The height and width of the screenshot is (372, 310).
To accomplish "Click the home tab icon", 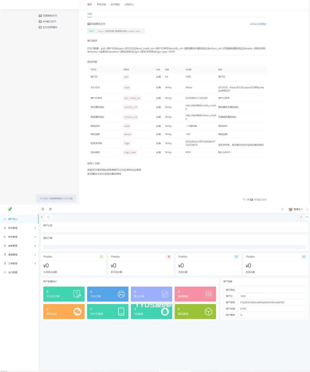I will coord(49,217).
